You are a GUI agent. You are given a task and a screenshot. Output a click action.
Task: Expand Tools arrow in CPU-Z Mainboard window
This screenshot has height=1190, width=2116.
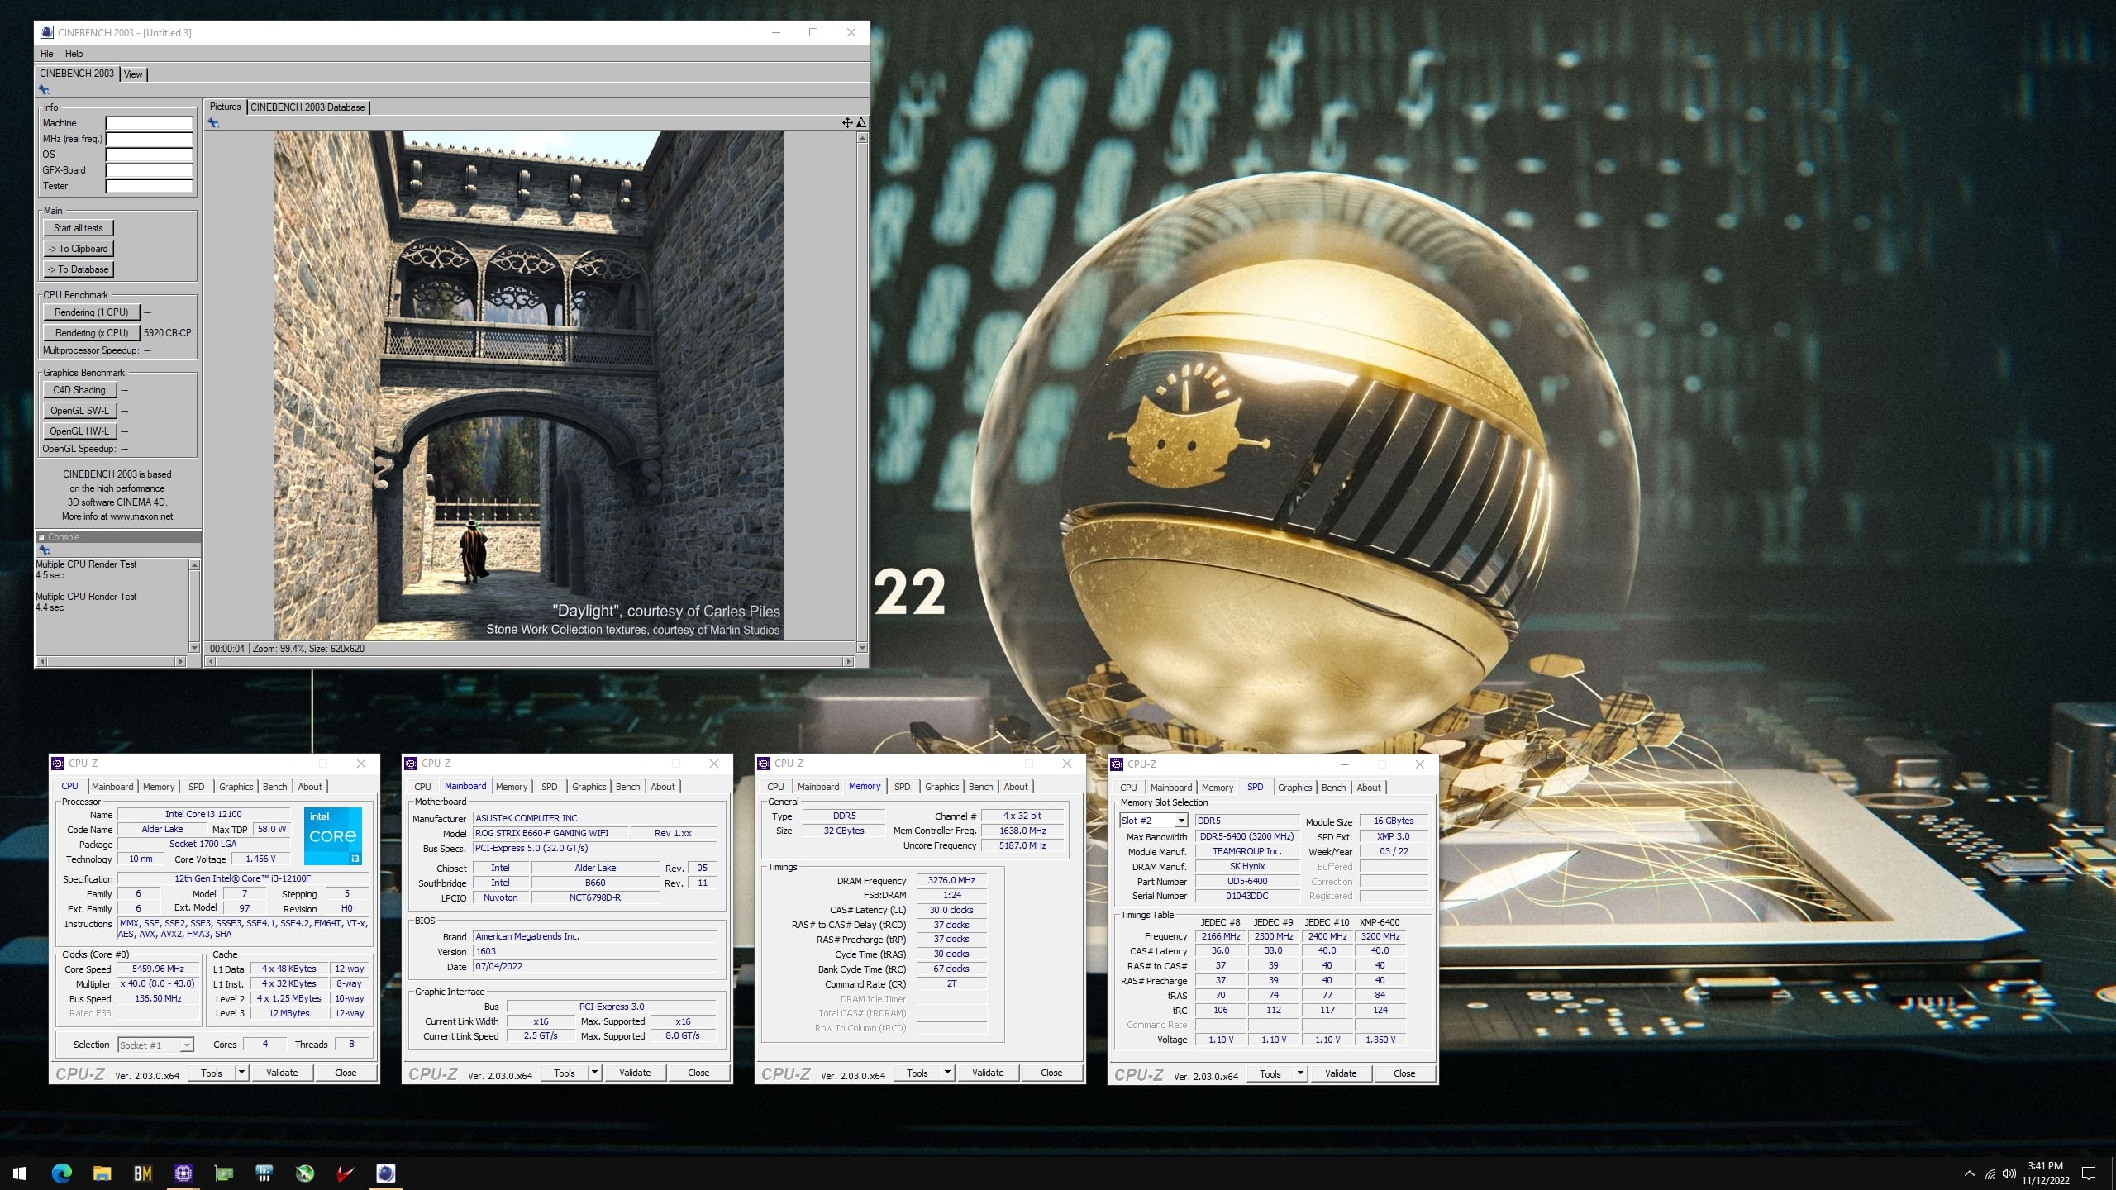point(594,1073)
